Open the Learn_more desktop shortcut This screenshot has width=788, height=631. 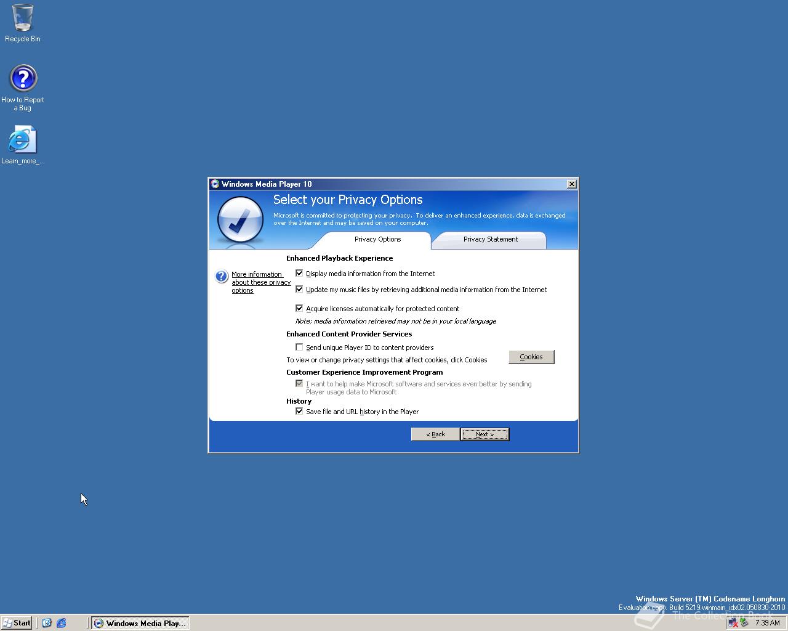pos(23,145)
